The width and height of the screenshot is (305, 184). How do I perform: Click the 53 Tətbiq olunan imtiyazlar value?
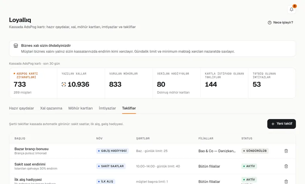(257, 84)
